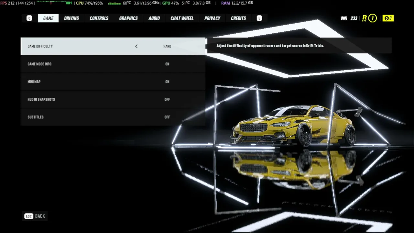Click the RAM usage overlay readout
This screenshot has width=414, height=233.
237,3
